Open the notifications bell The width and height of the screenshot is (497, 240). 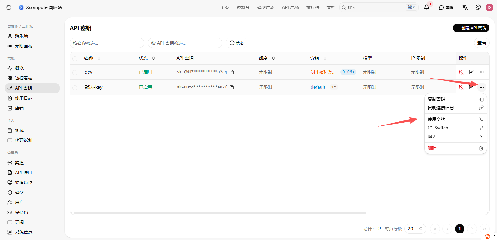pos(427,7)
